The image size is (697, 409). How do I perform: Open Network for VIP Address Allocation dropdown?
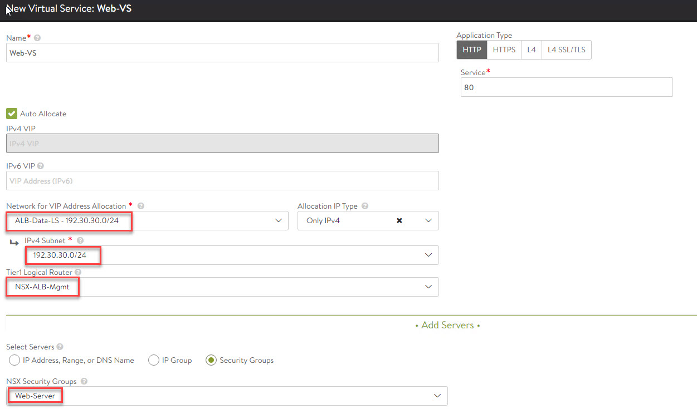tap(279, 220)
